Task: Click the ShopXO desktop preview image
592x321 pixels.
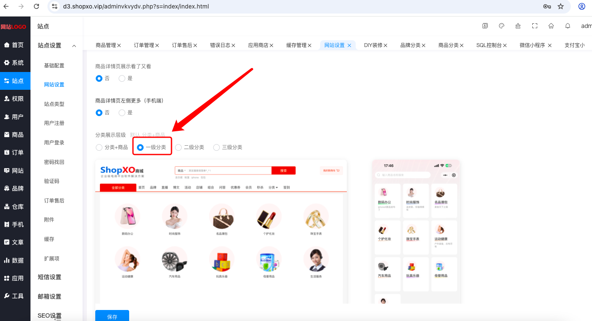Action: 221,231
